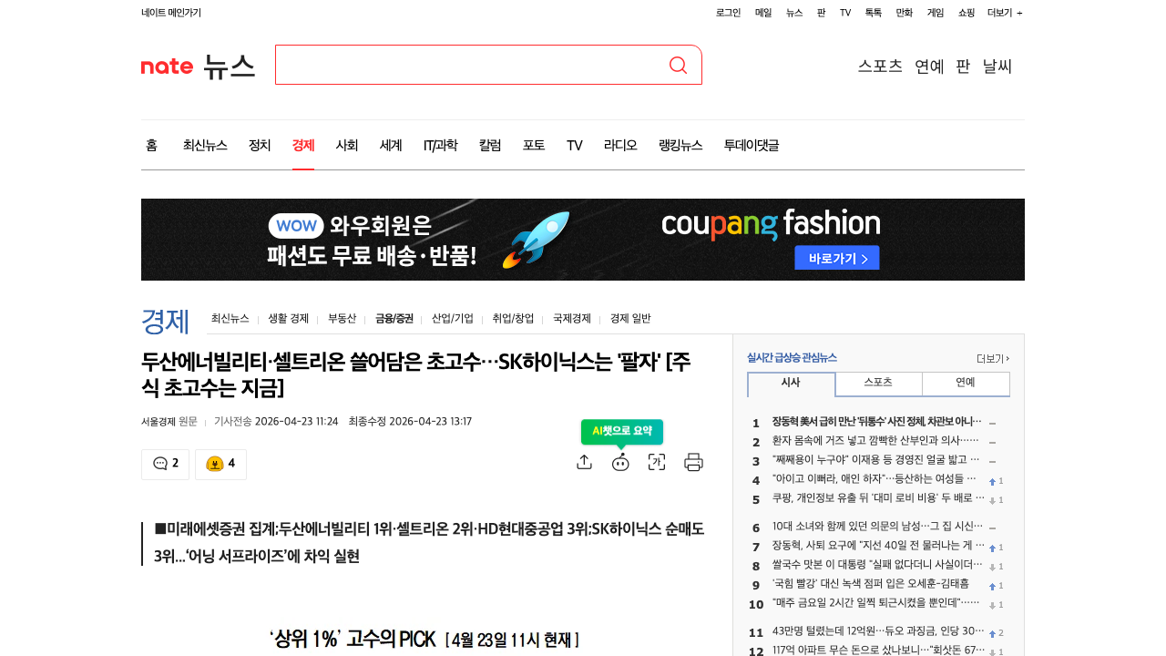1166x656 pixels.
Task: Select the 국제경제 subcategory
Action: tap(572, 319)
